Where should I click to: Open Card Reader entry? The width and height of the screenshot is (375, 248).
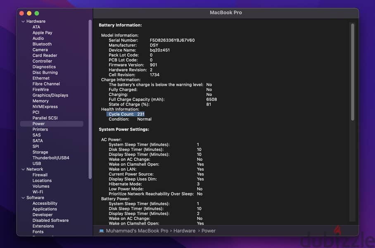tap(45, 55)
